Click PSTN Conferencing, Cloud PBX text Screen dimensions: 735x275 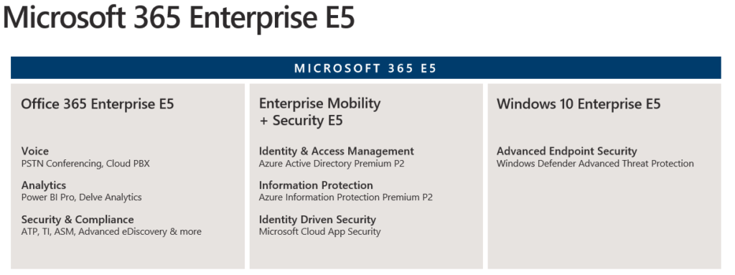pos(85,164)
